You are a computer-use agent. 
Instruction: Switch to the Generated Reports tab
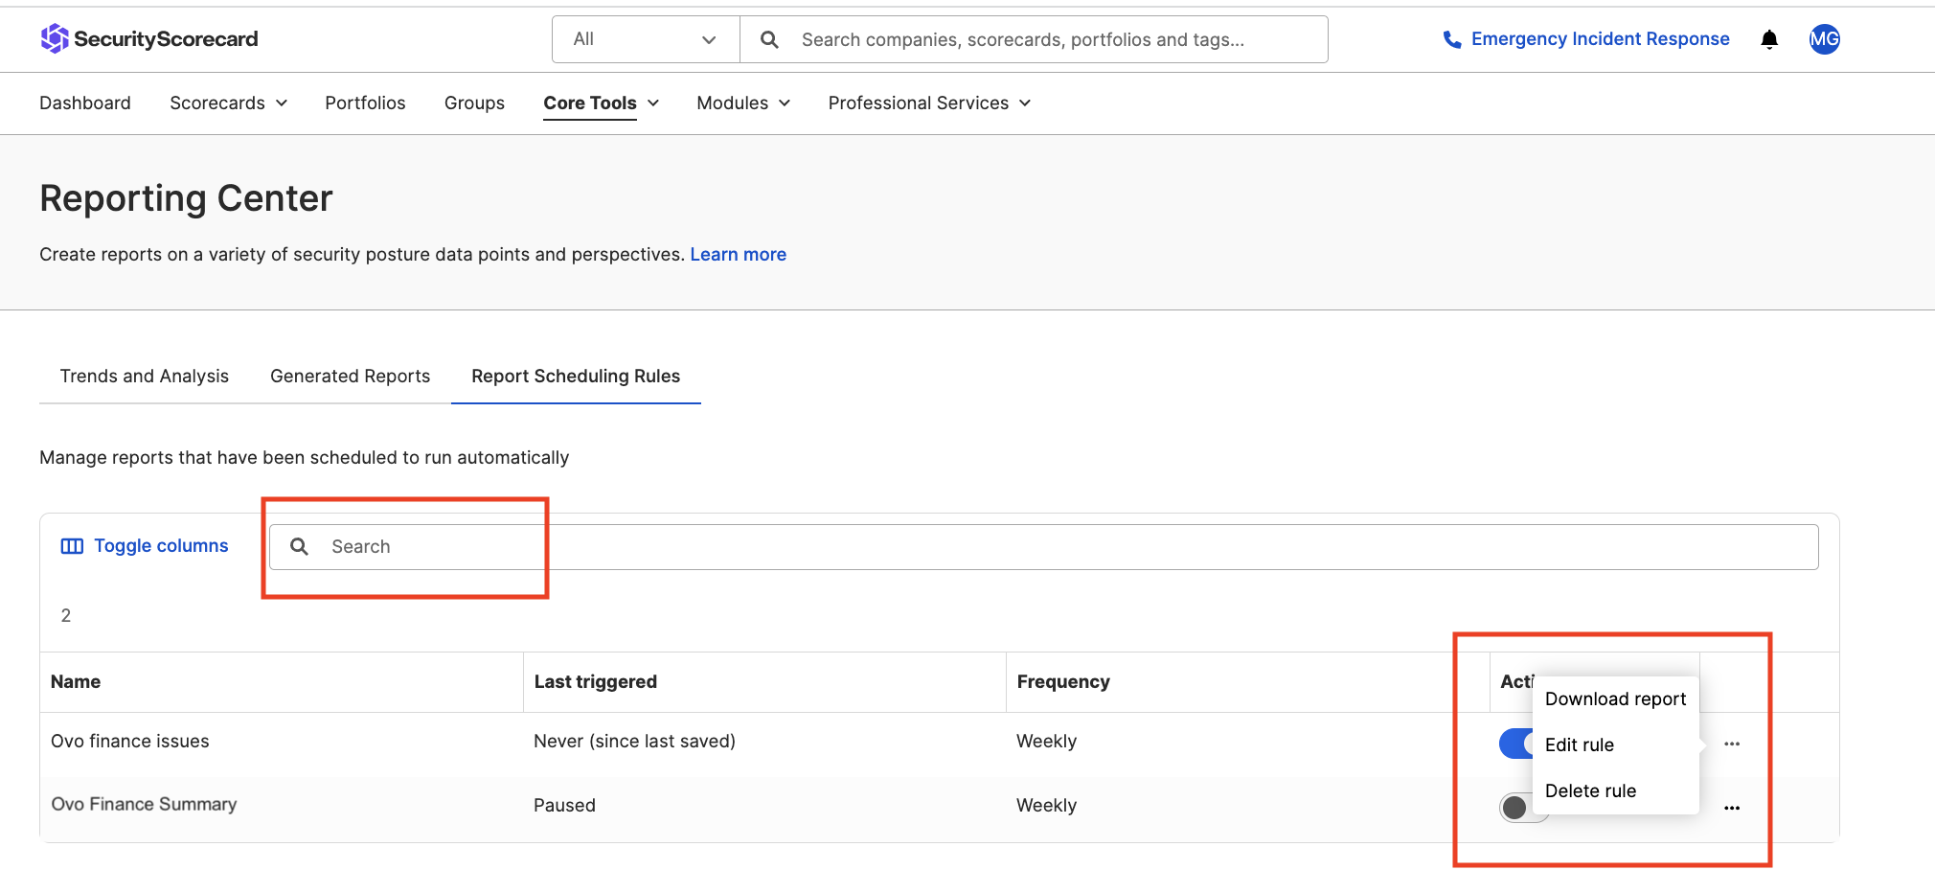[x=350, y=376]
